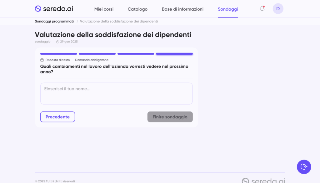Click the third progress bar segment
320x183 pixels.
136,54
